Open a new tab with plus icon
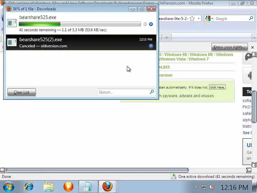The height and width of the screenshot is (193, 257). click(167, 38)
